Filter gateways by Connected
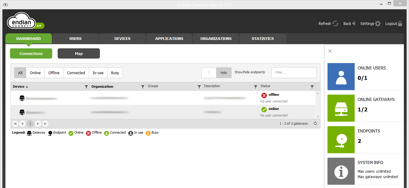Image resolution: width=409 pixels, height=188 pixels. click(76, 73)
